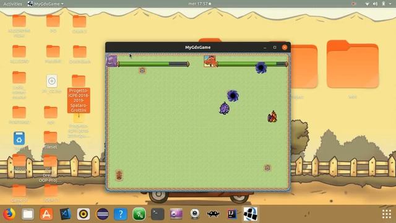This screenshot has height=223, width=396.
Task: Open the Help question-mark app in the dock
Action: click(121, 214)
